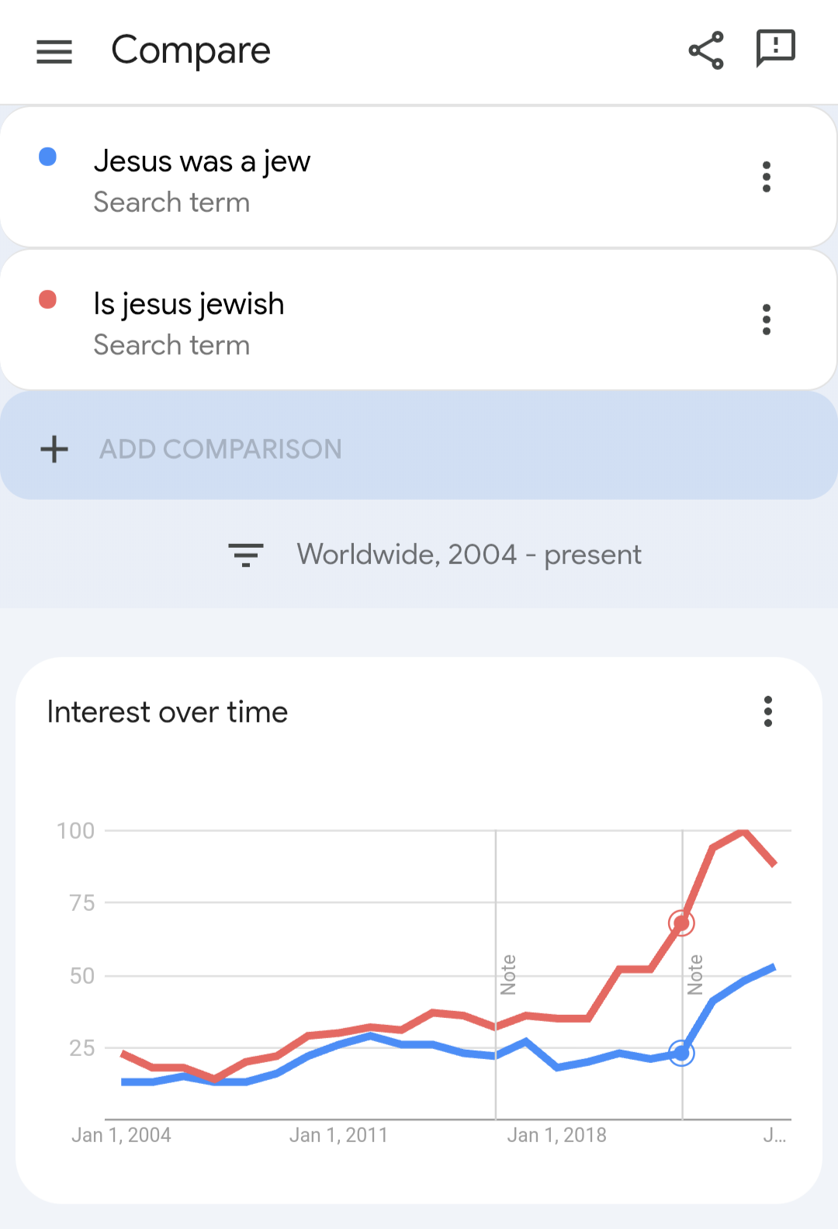Click the Interest over time heading
The width and height of the screenshot is (838, 1229).
[168, 712]
